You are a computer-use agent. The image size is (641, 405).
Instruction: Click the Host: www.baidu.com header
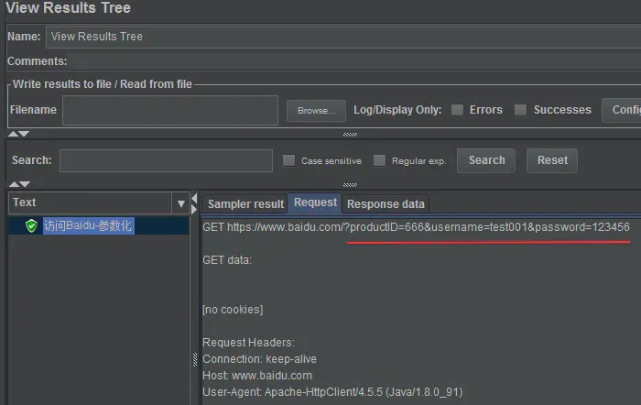[x=257, y=376]
